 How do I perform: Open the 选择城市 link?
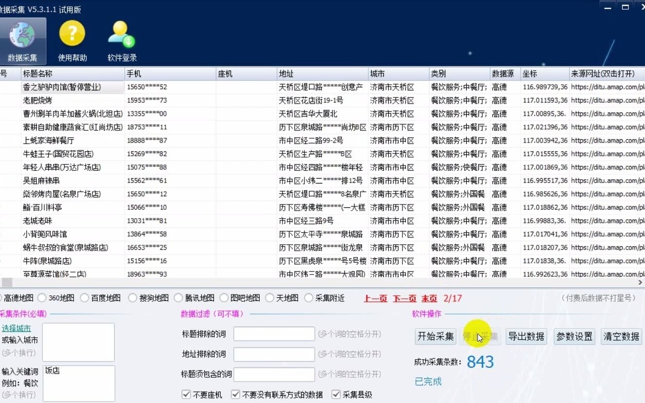[17, 329]
